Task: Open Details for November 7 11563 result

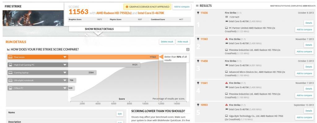Action: [x=309, y=45]
